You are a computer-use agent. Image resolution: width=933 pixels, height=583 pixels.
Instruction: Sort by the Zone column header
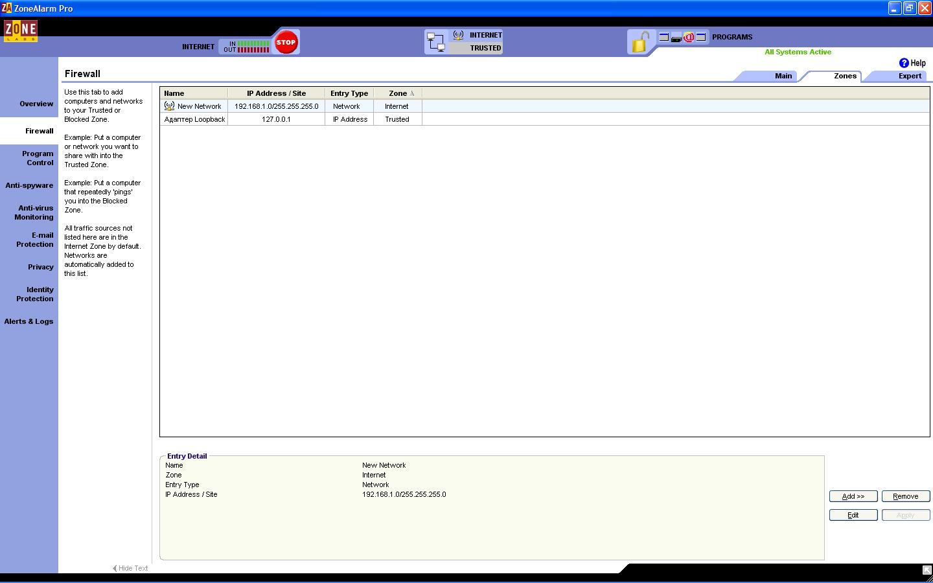pyautogui.click(x=398, y=93)
